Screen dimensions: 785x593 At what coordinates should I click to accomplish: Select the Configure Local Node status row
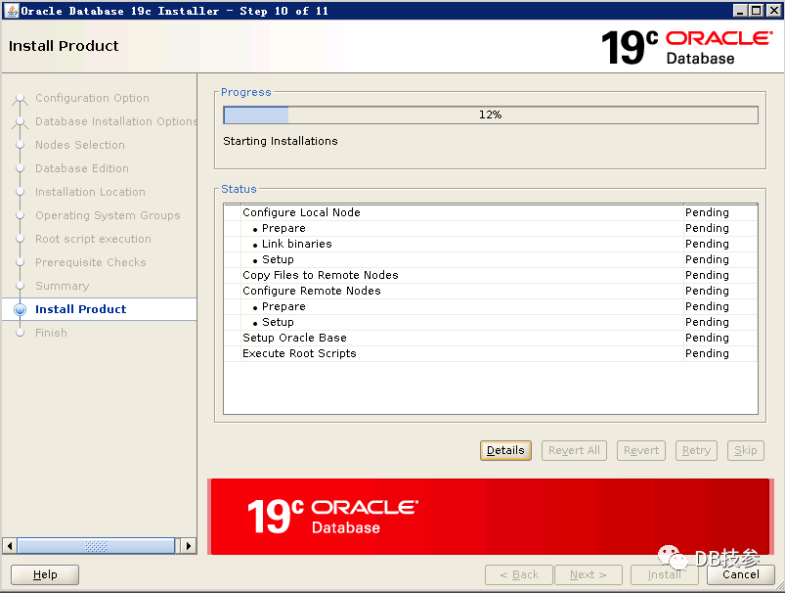(301, 212)
